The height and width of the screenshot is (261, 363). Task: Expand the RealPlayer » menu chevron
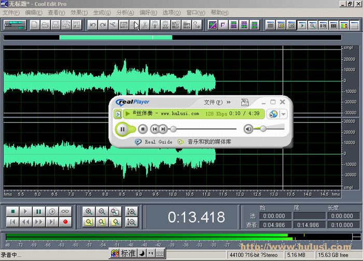229,102
